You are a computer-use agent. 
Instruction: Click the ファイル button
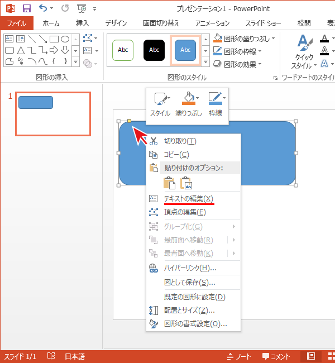tap(17, 23)
